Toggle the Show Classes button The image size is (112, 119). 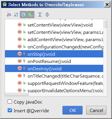[x=23, y=15]
